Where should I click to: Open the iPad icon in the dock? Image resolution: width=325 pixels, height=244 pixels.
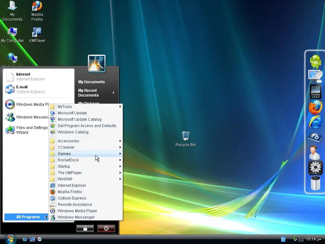pyautogui.click(x=315, y=91)
